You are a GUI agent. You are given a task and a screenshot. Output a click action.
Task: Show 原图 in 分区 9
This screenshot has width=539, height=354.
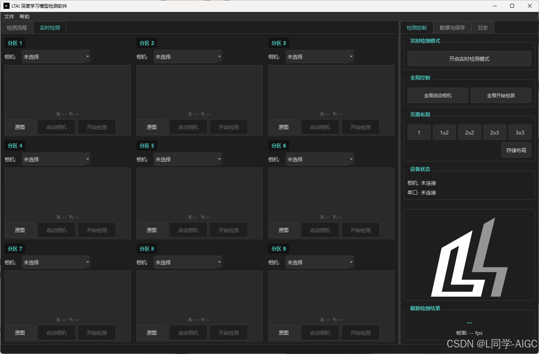[284, 333]
